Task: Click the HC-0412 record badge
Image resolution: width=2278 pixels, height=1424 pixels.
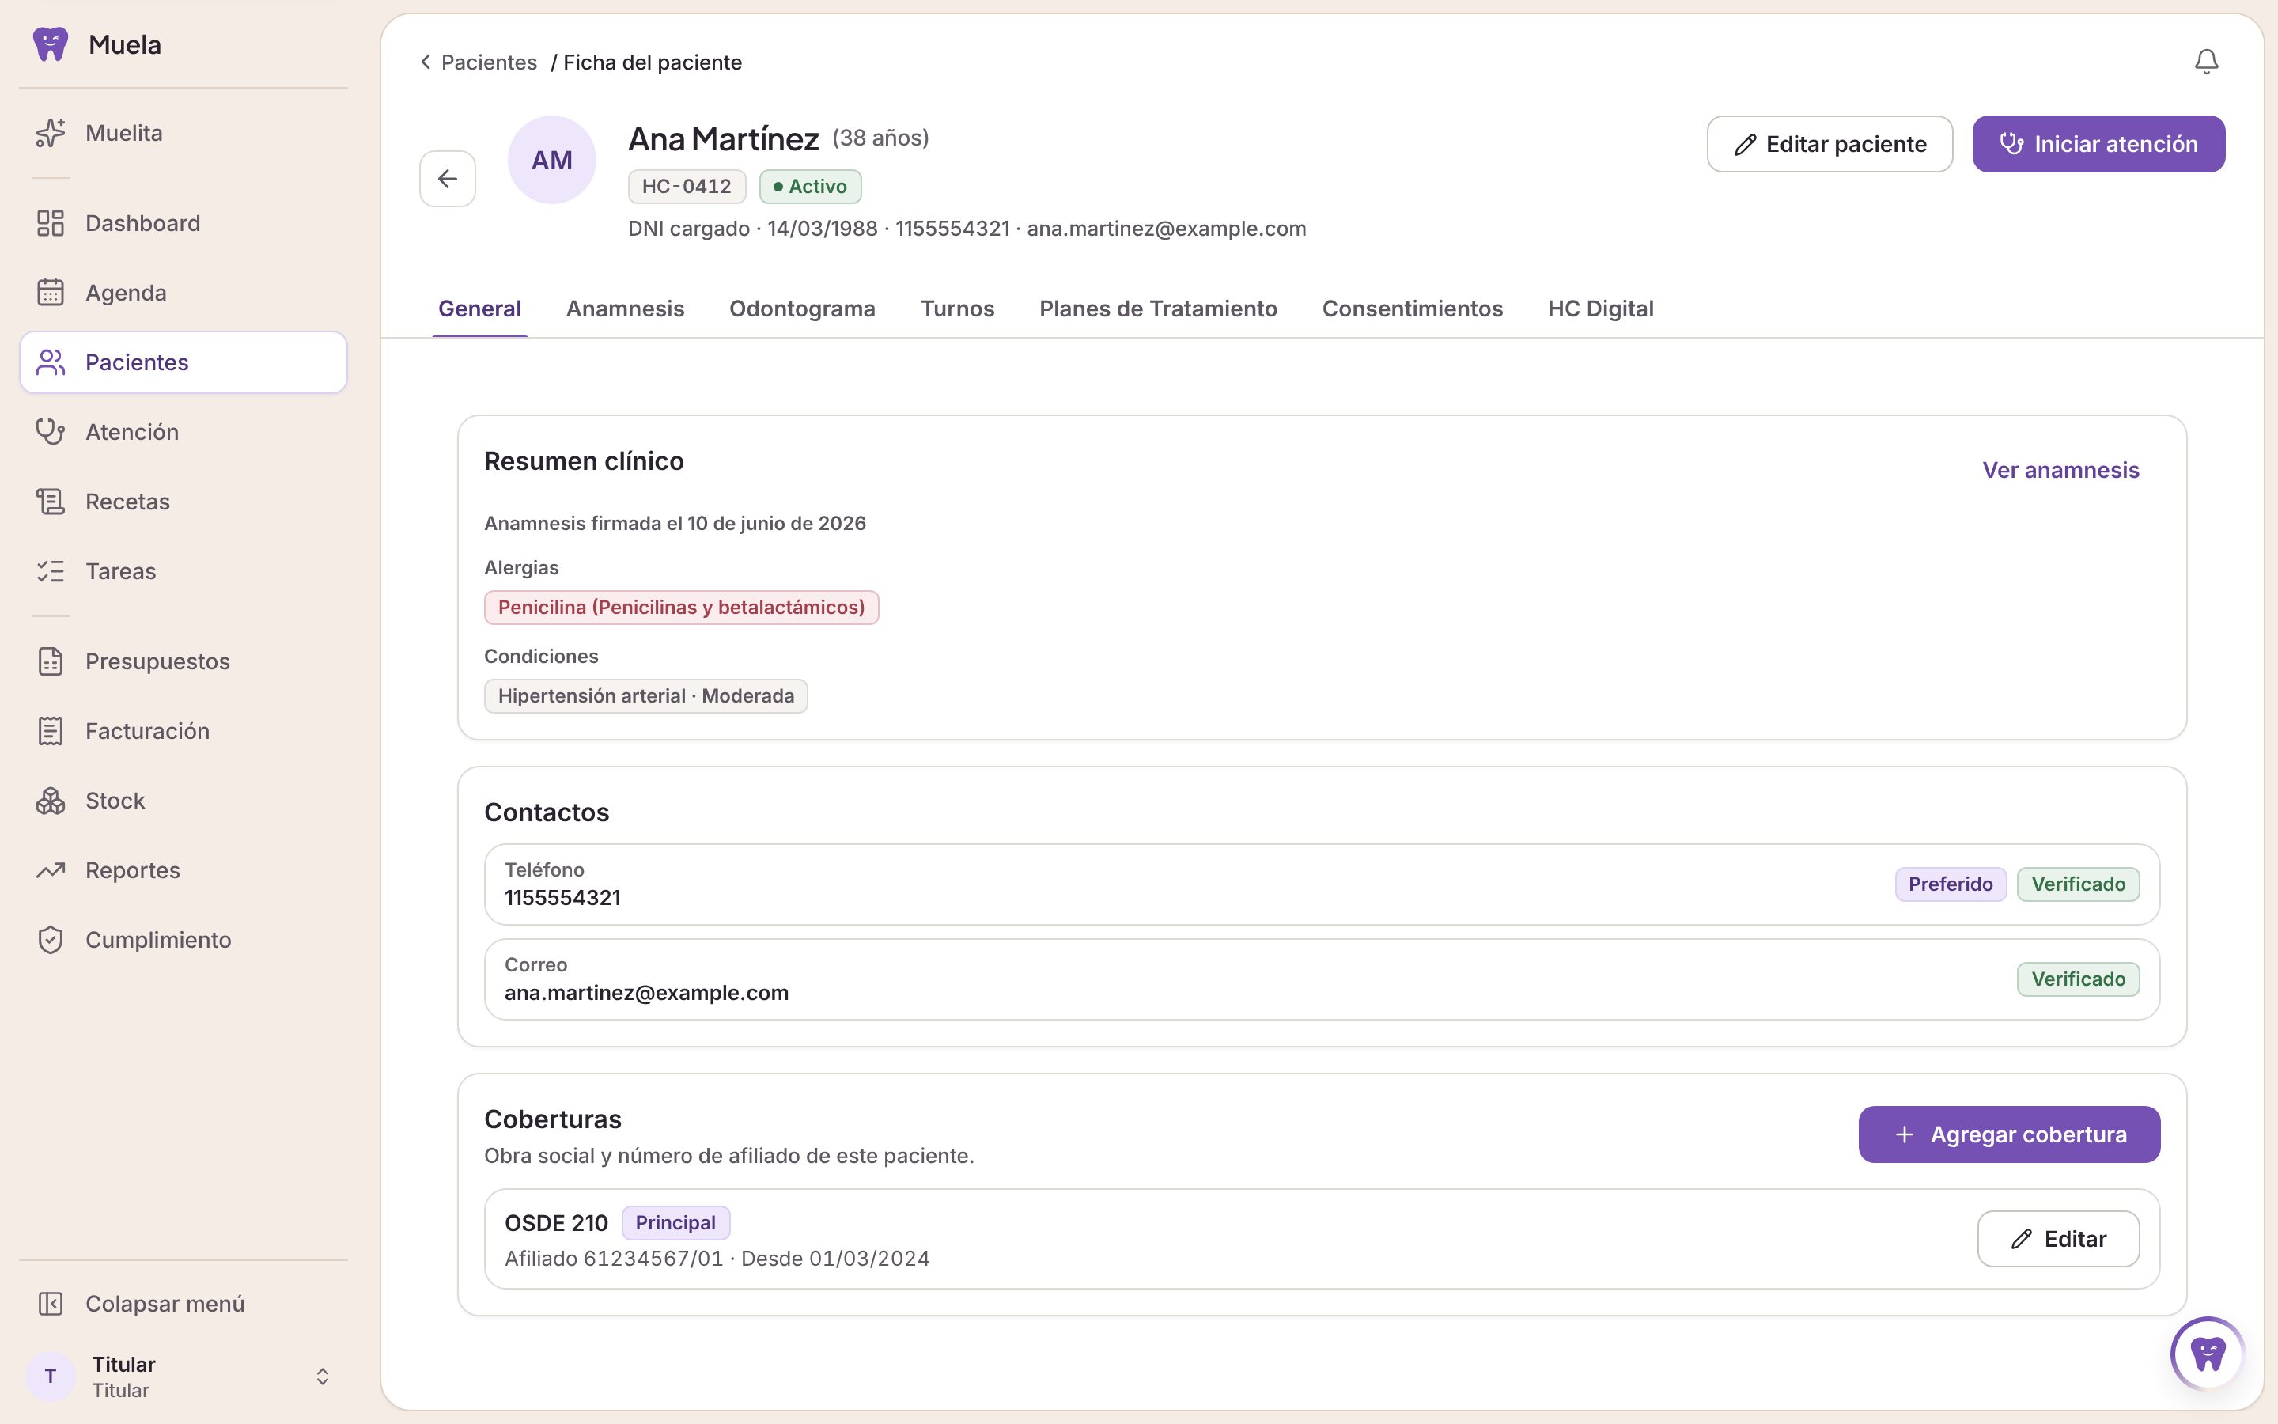Action: pos(687,187)
